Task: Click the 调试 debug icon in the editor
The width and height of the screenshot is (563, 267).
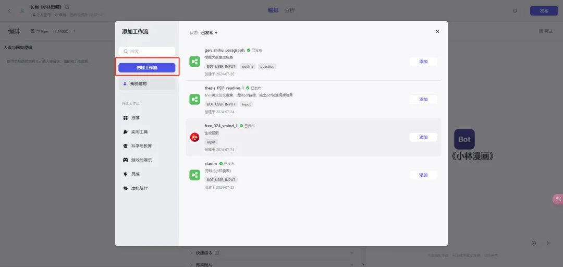Action: tap(541, 31)
